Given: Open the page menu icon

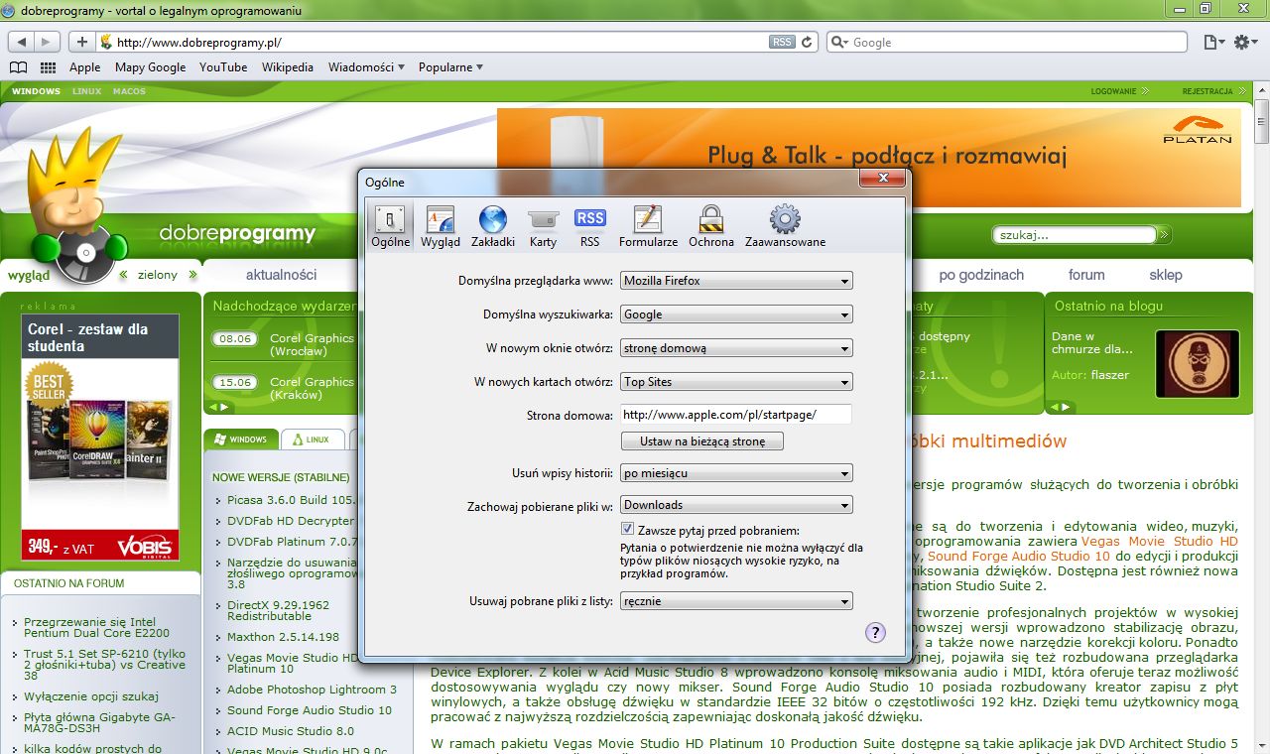Looking at the screenshot, I should 1212,42.
